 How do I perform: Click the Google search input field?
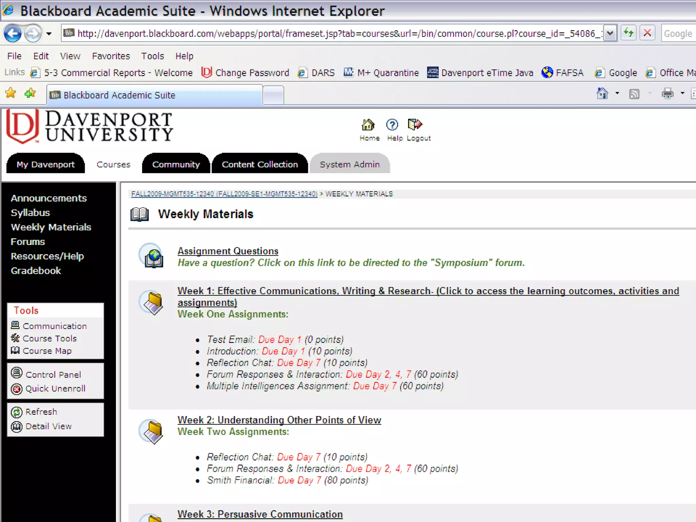point(678,34)
